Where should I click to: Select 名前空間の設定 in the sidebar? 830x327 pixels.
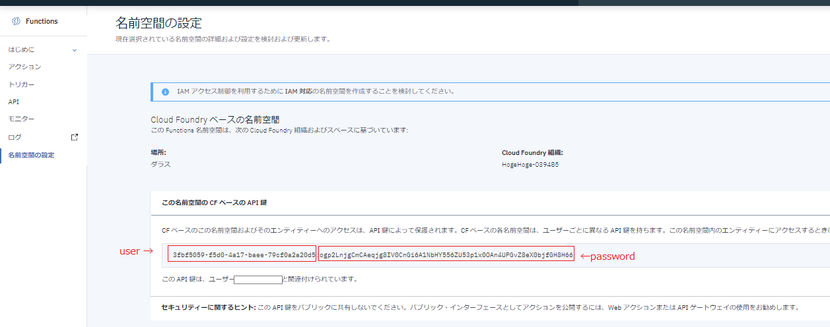(x=31, y=155)
